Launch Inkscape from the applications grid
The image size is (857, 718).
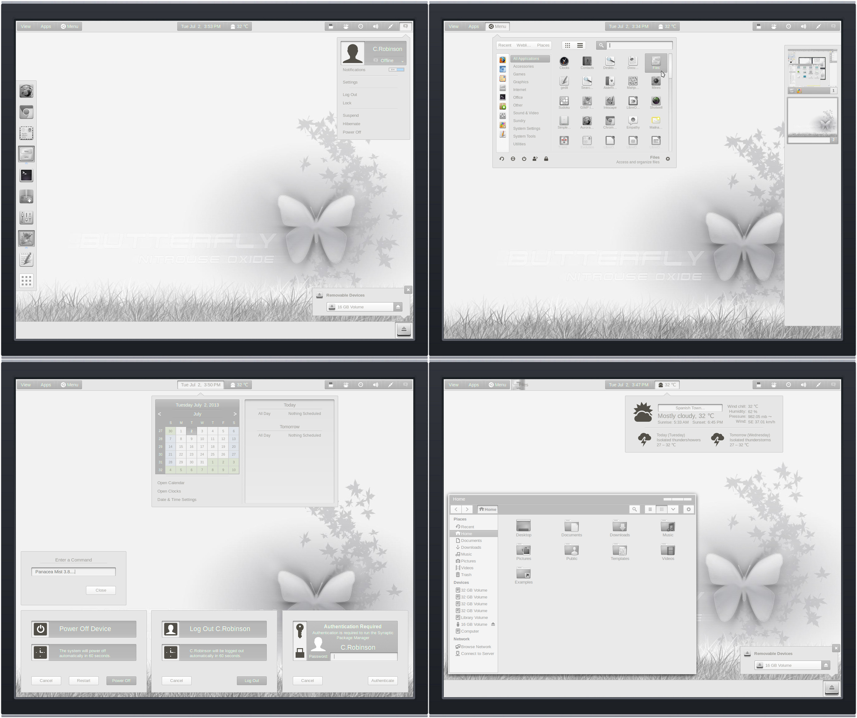[x=610, y=103]
